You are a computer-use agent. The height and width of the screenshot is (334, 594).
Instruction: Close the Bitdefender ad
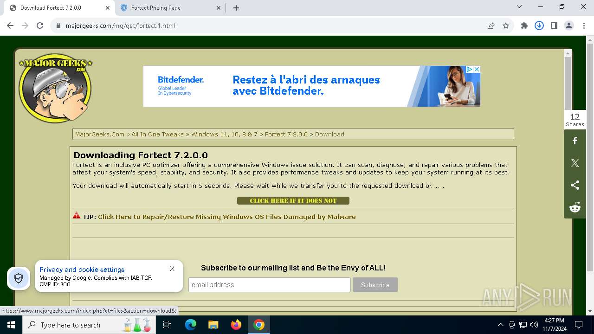pyautogui.click(x=477, y=69)
